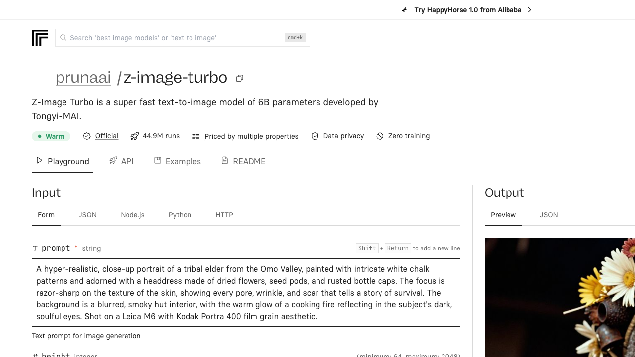This screenshot has width=635, height=357.
Task: Click the banner chevron arrow
Action: (x=529, y=10)
